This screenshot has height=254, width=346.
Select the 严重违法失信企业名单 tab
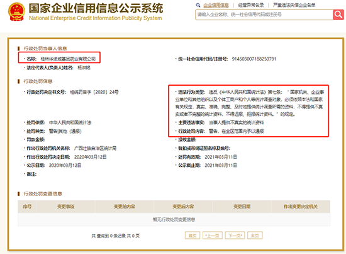point(294,5)
